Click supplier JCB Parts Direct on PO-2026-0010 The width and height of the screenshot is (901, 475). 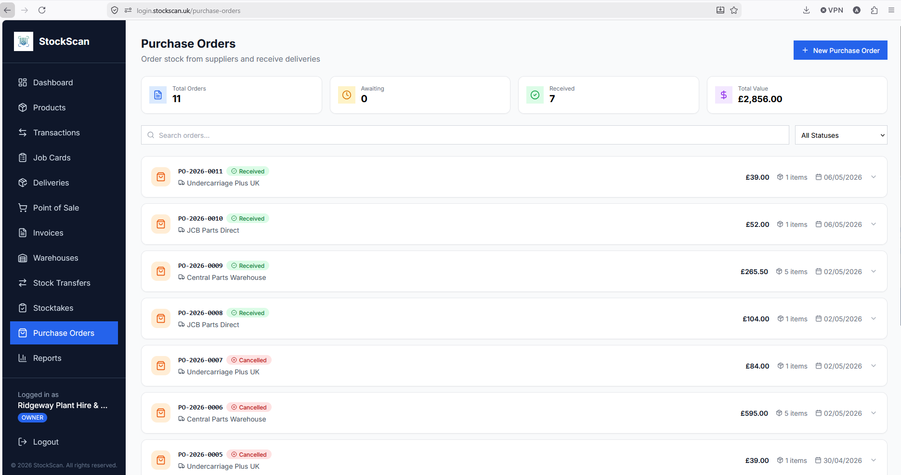click(213, 230)
